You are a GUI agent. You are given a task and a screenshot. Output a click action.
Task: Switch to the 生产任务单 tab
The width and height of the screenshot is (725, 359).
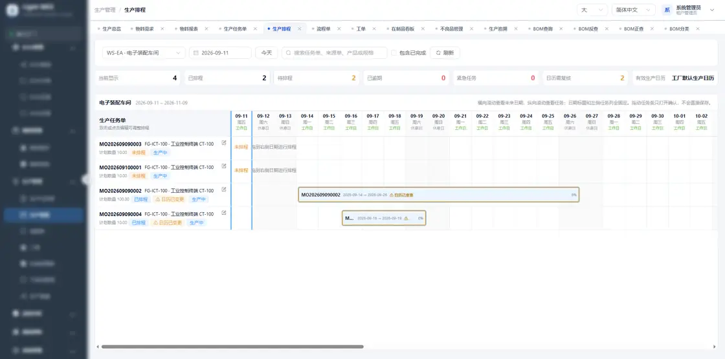(235, 28)
